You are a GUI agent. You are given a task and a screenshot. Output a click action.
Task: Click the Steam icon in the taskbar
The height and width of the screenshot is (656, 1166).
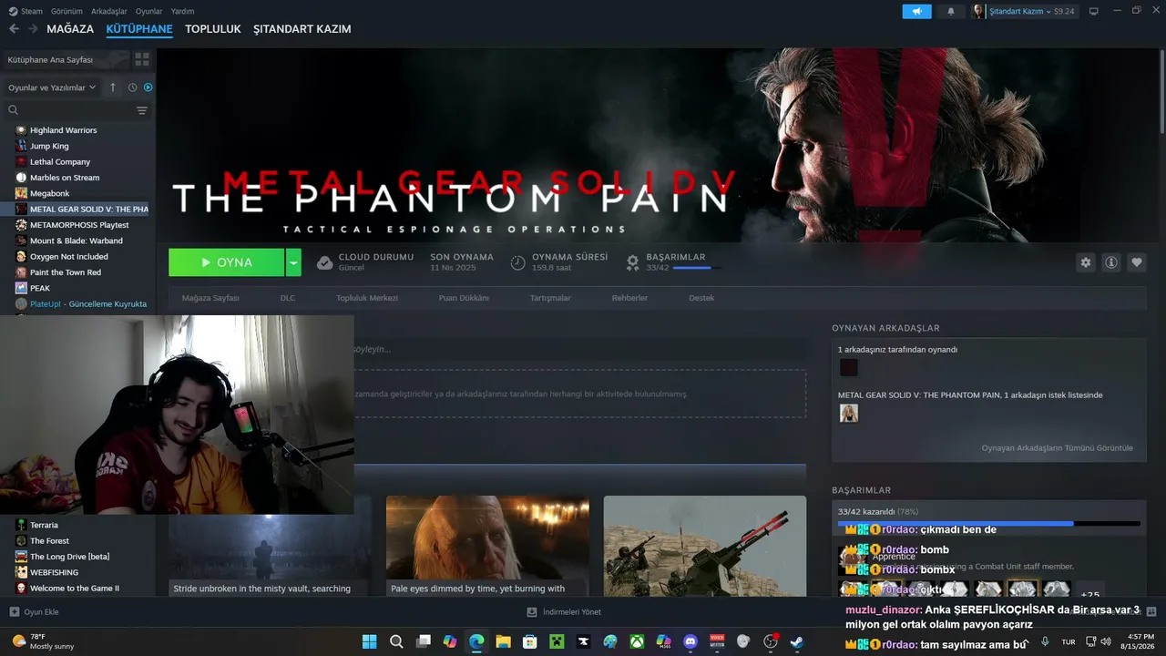(797, 641)
